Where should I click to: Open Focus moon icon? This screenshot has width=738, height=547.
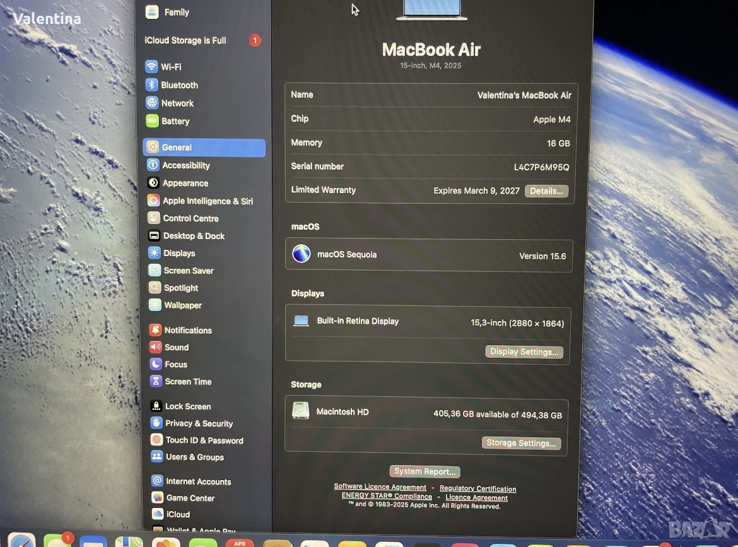156,364
